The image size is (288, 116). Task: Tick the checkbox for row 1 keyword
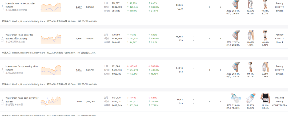tap(2, 9)
